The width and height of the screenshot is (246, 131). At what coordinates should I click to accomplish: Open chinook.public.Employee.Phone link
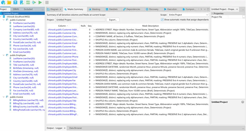pos(63,94)
